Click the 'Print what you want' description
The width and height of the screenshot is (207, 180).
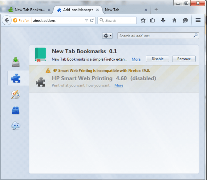pos(81,86)
